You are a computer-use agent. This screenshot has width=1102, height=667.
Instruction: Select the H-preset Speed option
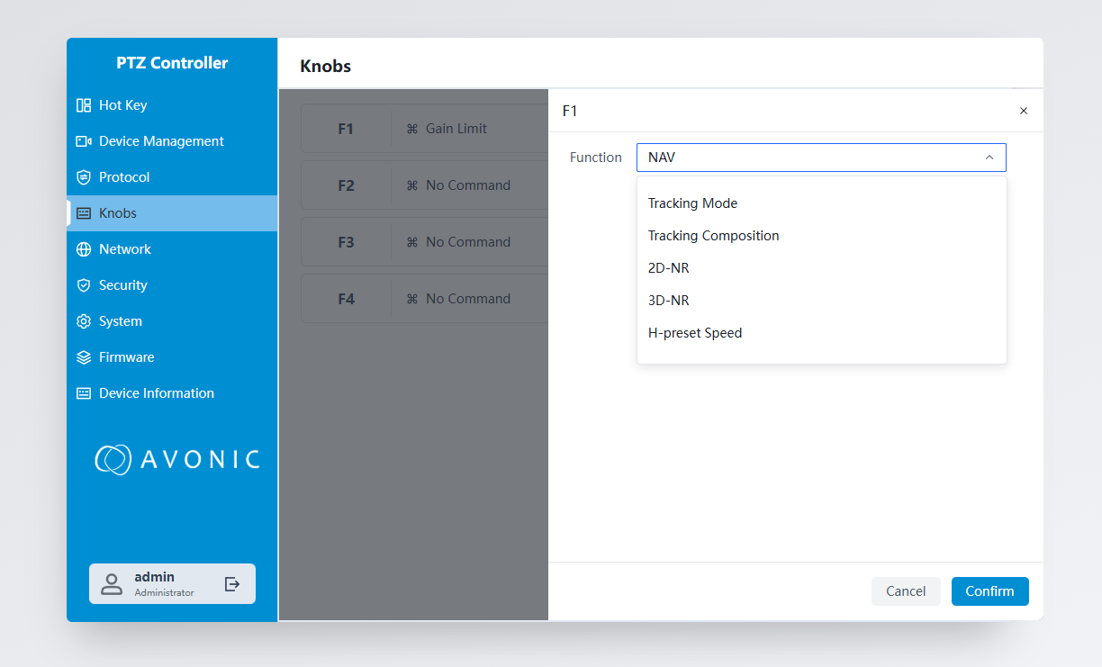coord(821,333)
